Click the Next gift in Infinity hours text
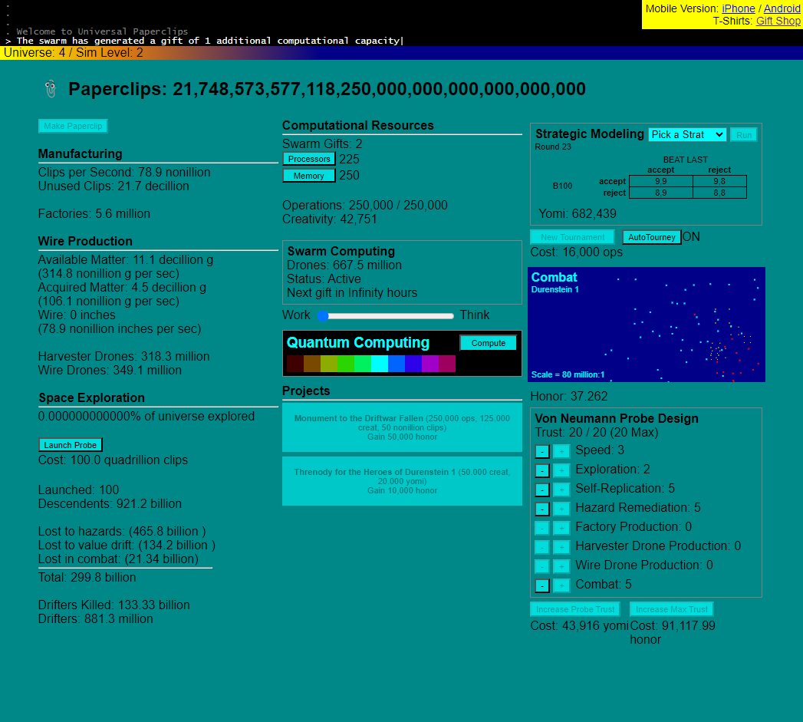Image resolution: width=803 pixels, height=722 pixels. point(352,293)
